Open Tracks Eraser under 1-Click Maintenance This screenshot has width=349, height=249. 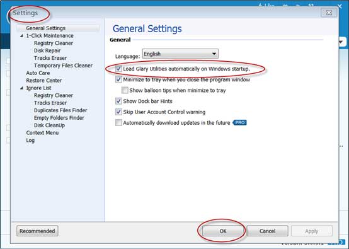click(50, 58)
